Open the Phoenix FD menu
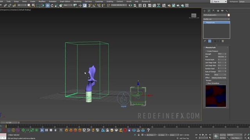This screenshot has width=250, height=140. point(146,2)
